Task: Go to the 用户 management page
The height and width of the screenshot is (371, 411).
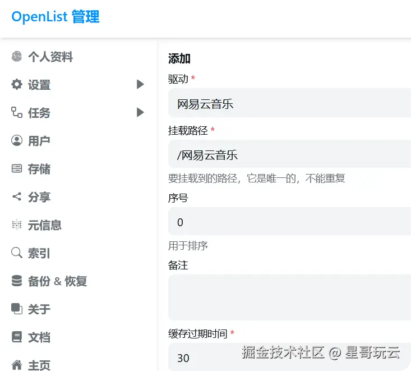Action: point(39,141)
